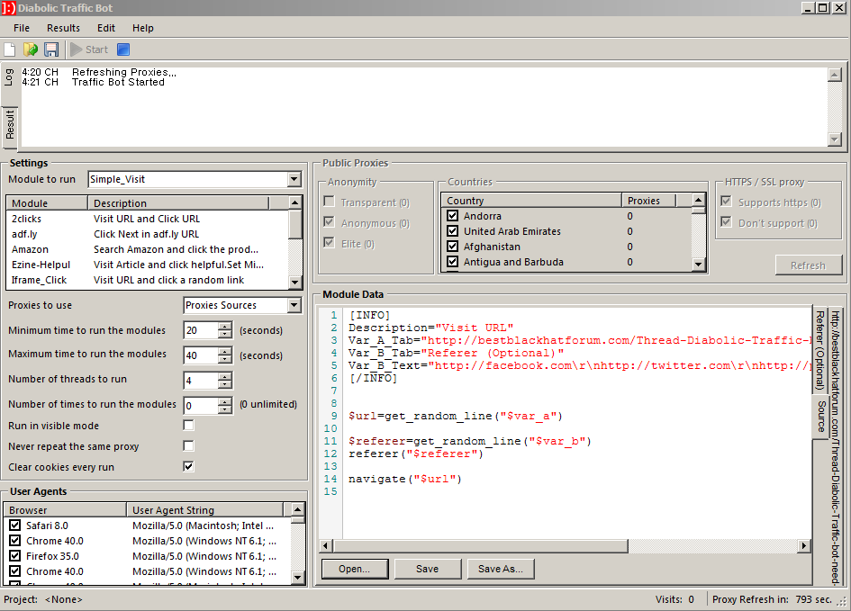This screenshot has height=611, width=851.
Task: Click the Diabolic Traffic Bot title icon
Action: pos(8,8)
